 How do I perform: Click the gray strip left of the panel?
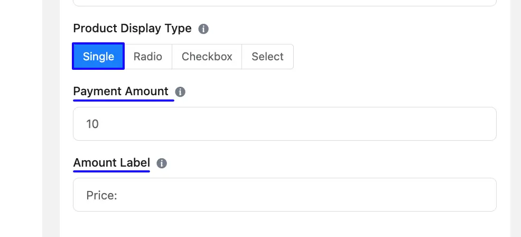(51, 118)
